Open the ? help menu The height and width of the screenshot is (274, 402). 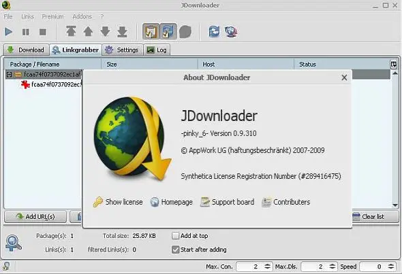[x=102, y=16]
